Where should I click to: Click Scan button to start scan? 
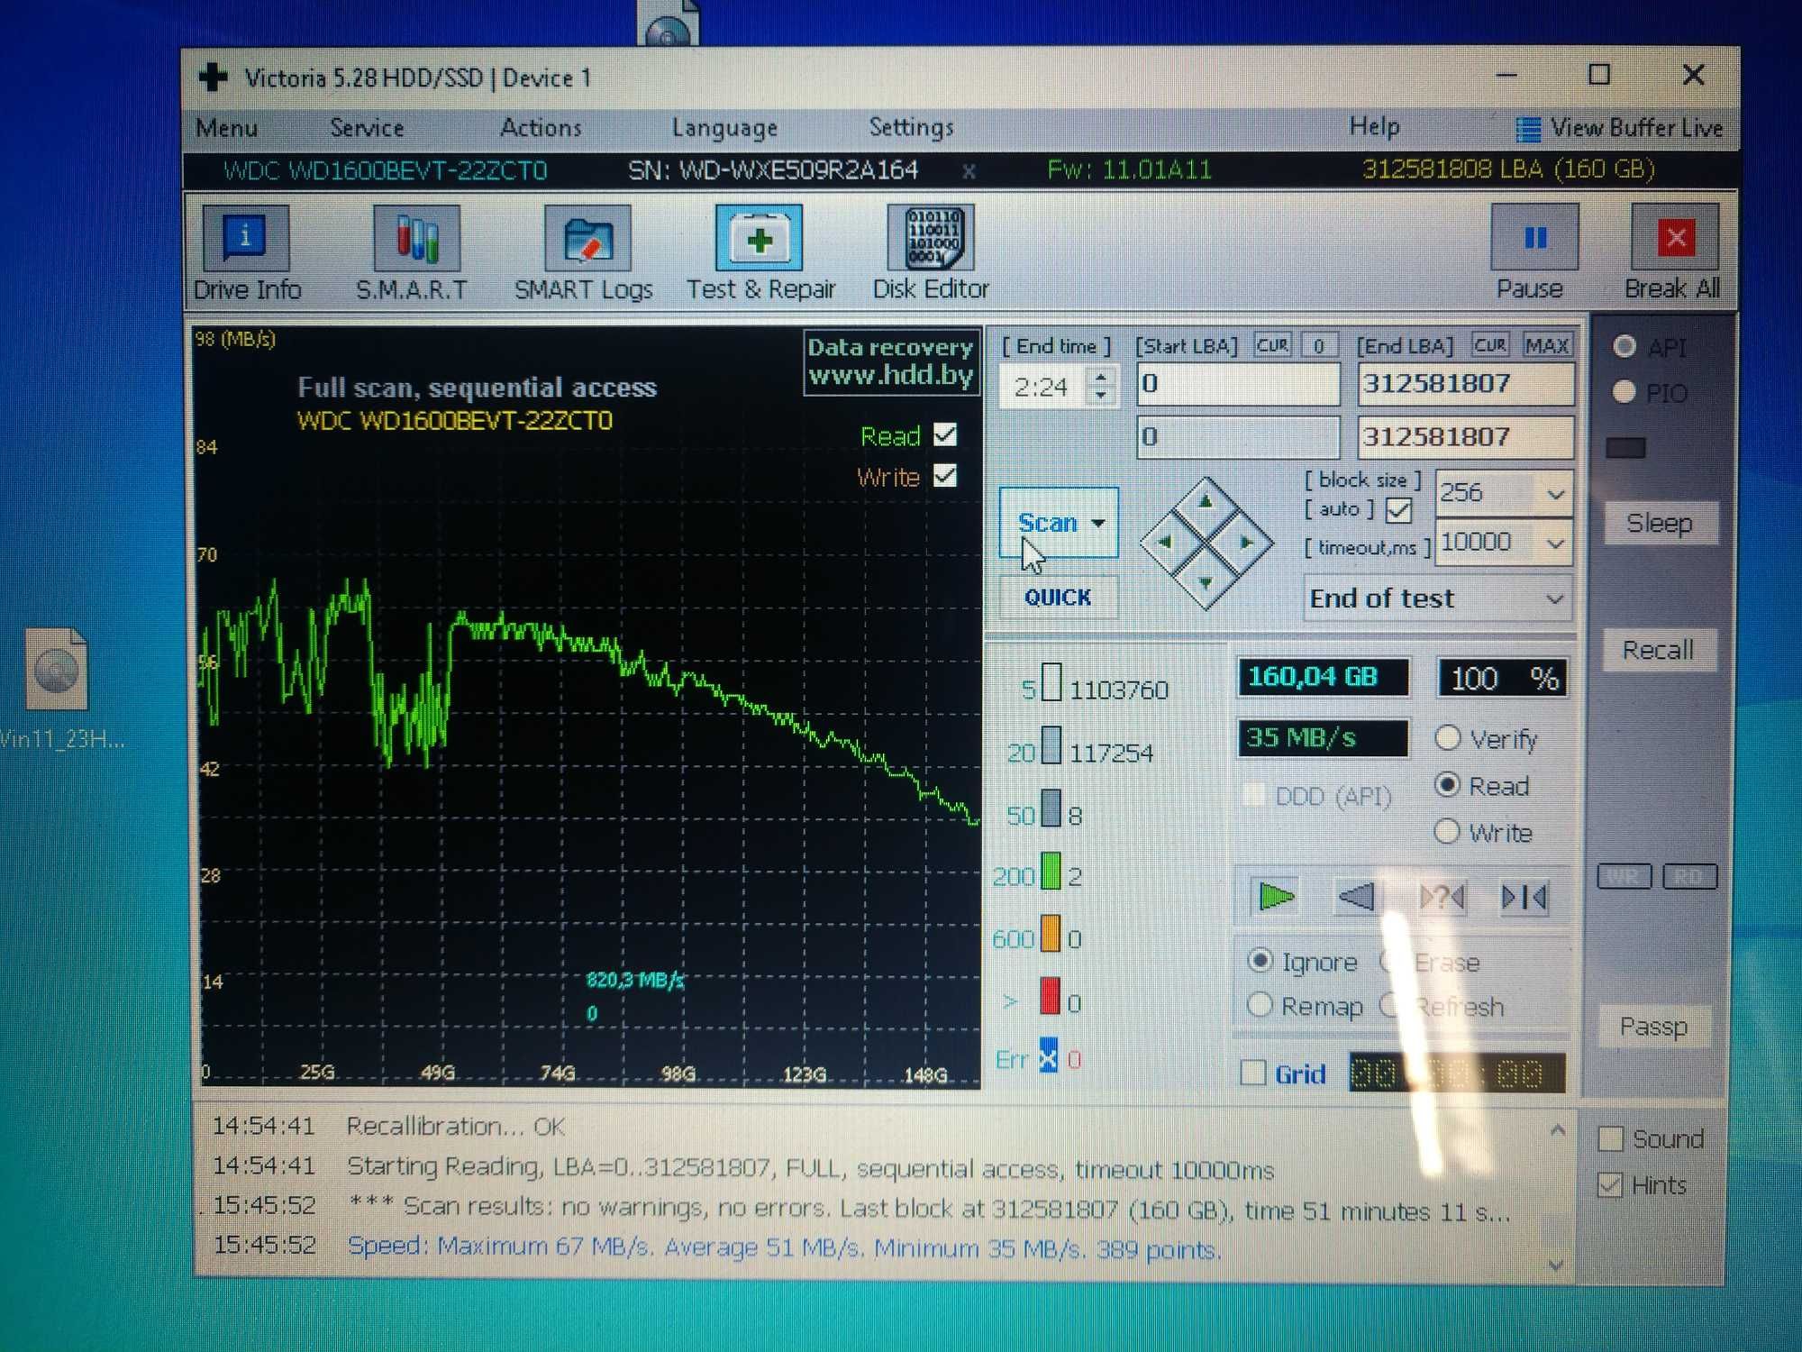[1056, 524]
